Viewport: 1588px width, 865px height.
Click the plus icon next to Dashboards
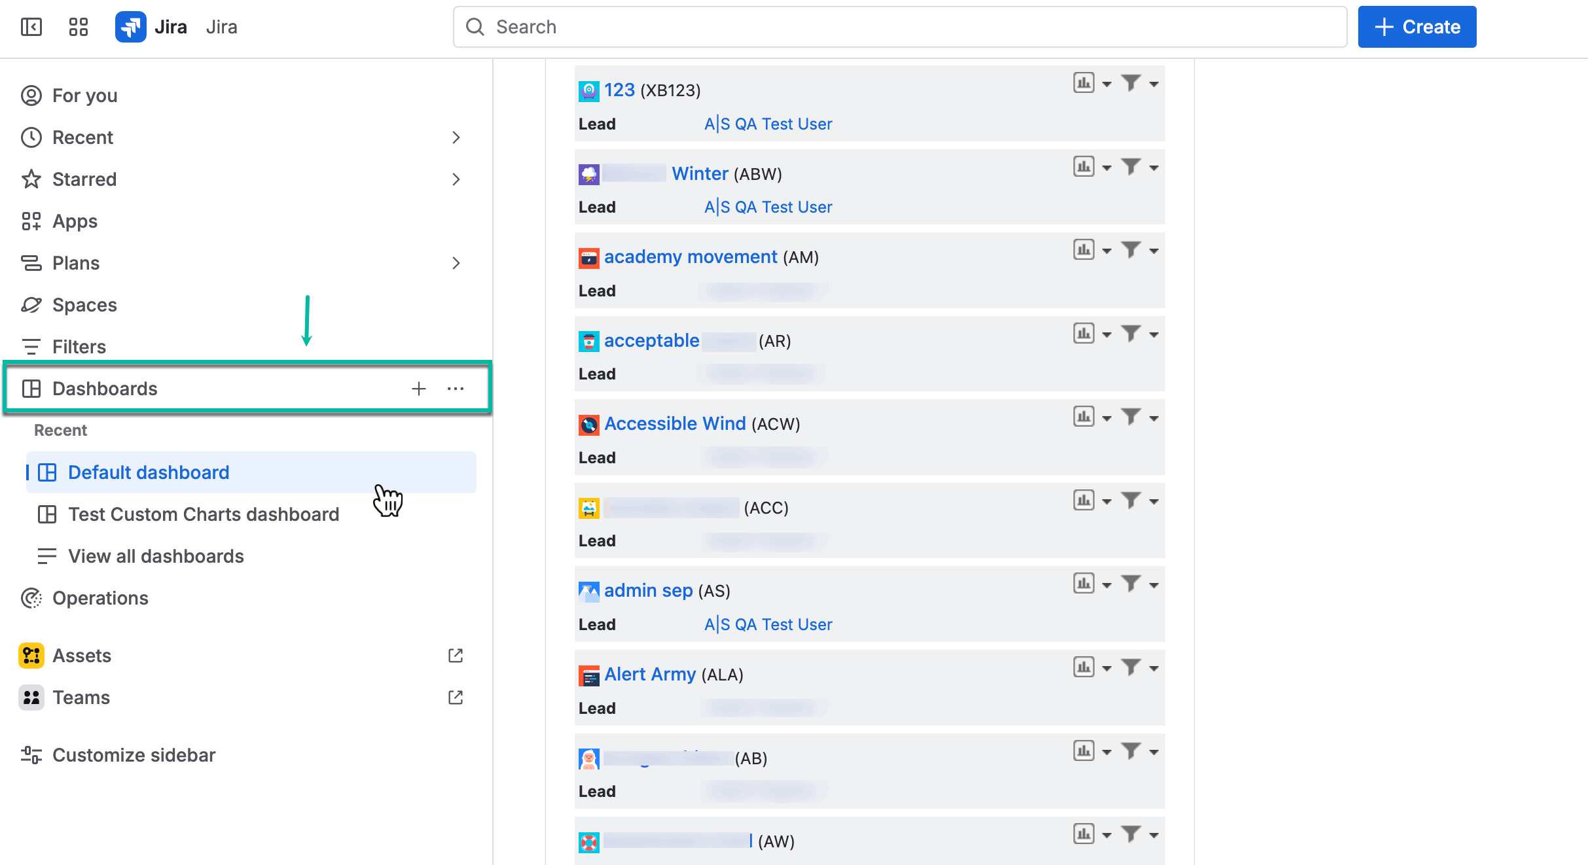[x=419, y=389]
